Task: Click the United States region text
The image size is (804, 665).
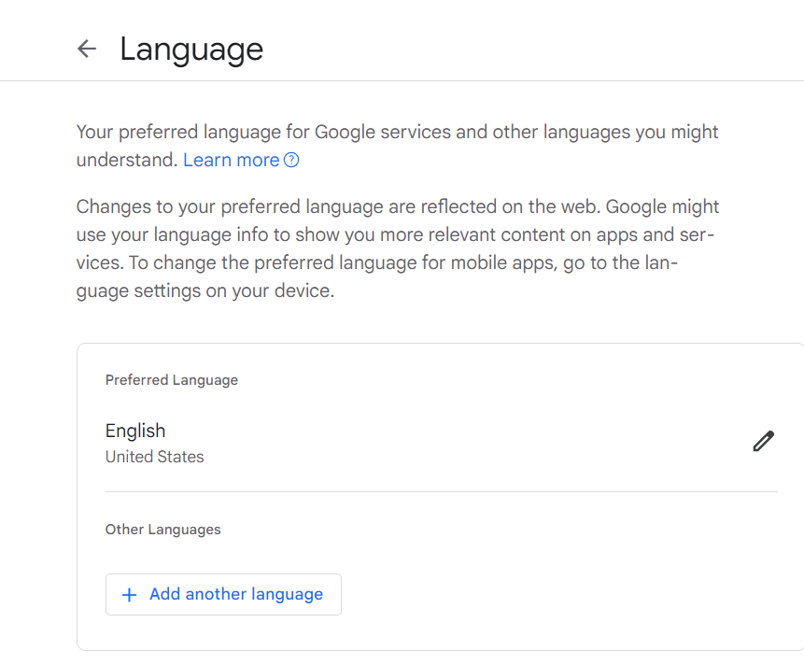Action: pyautogui.click(x=154, y=457)
